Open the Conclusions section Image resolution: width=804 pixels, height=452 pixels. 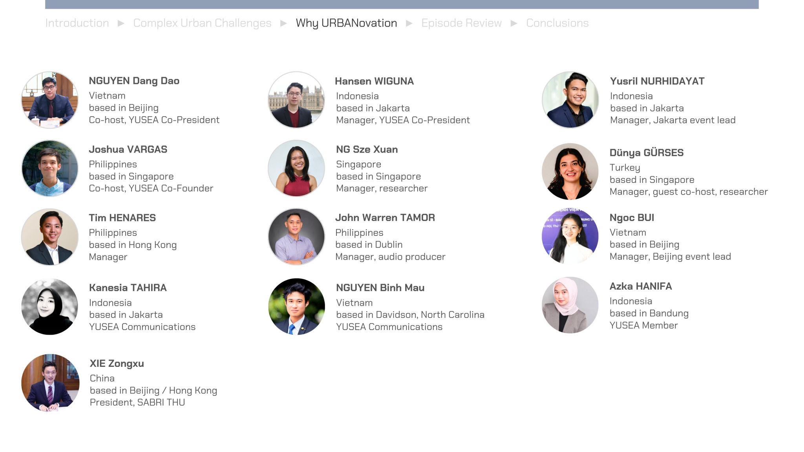tap(557, 23)
